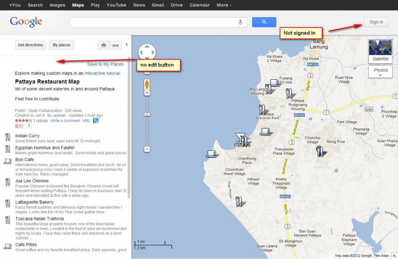Click the print icon button
Viewport: 398px width, 259px height.
pyautogui.click(x=103, y=45)
